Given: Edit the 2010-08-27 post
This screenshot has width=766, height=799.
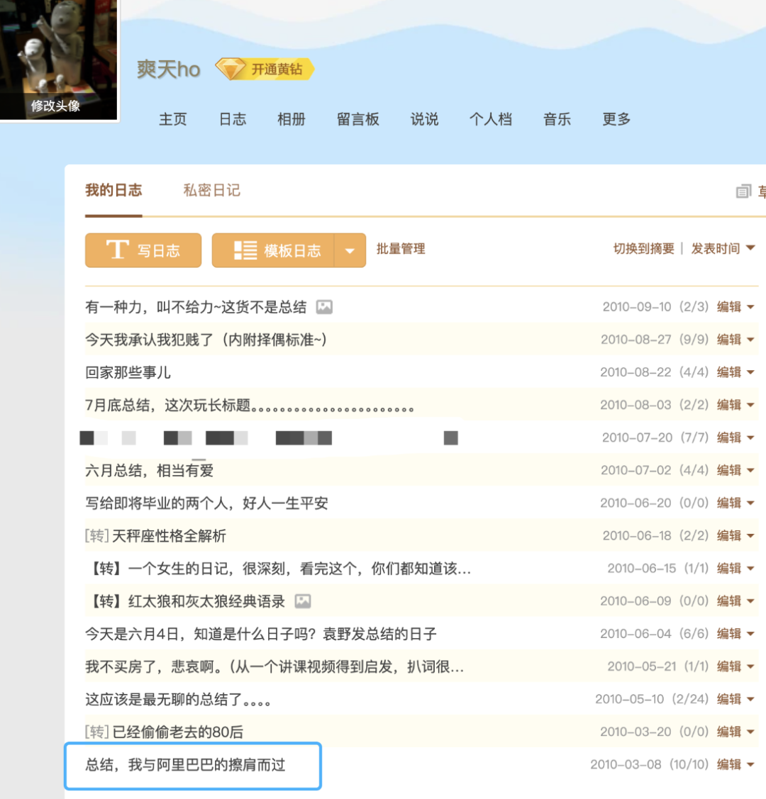Looking at the screenshot, I should pyautogui.click(x=729, y=340).
